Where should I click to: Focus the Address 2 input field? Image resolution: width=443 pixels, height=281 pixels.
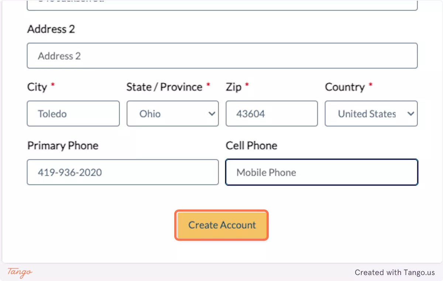222,56
